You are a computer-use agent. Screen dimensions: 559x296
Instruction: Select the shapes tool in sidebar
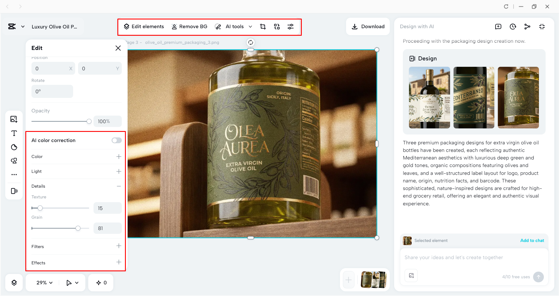[x=14, y=147]
